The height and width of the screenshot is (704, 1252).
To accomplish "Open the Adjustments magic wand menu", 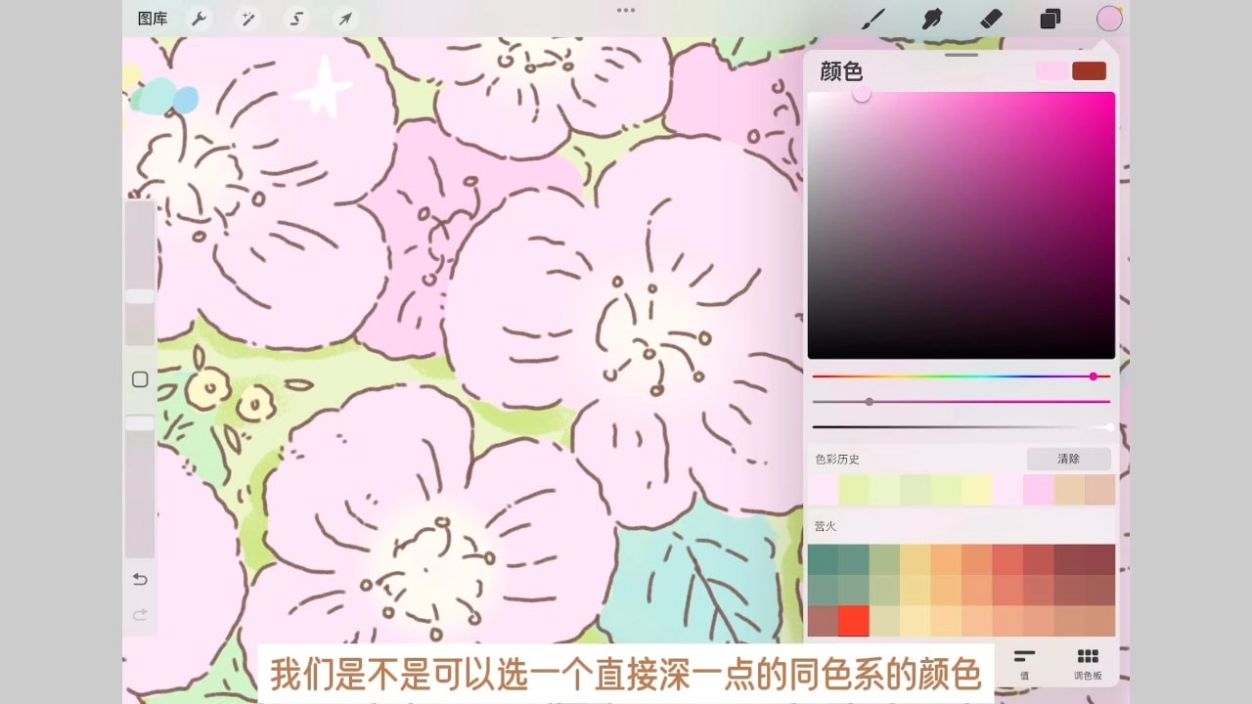I will pos(247,19).
